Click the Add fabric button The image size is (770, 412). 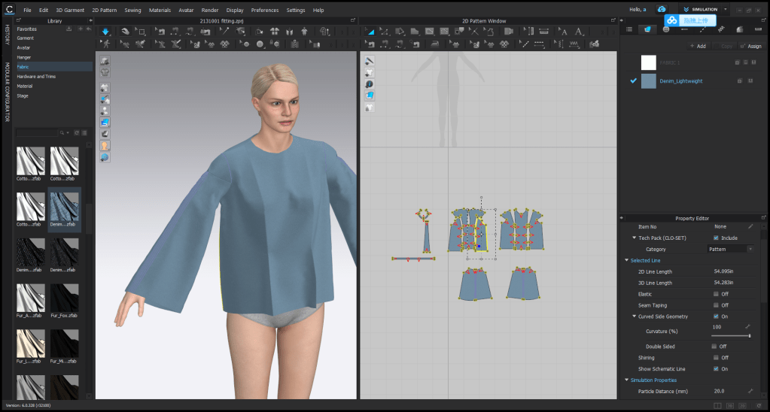pyautogui.click(x=698, y=46)
